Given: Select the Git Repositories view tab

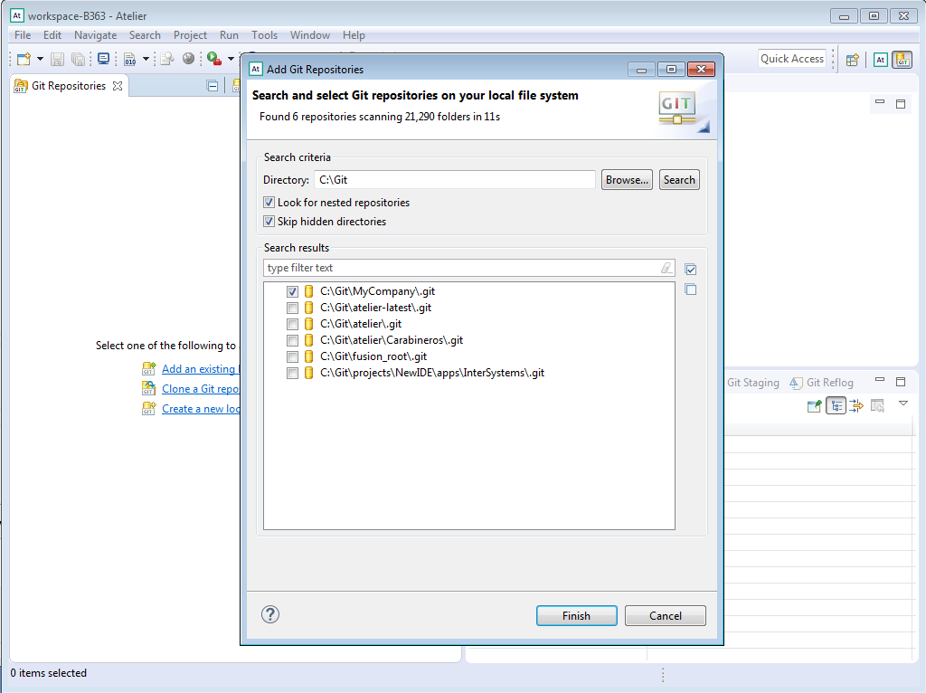Looking at the screenshot, I should [x=69, y=86].
